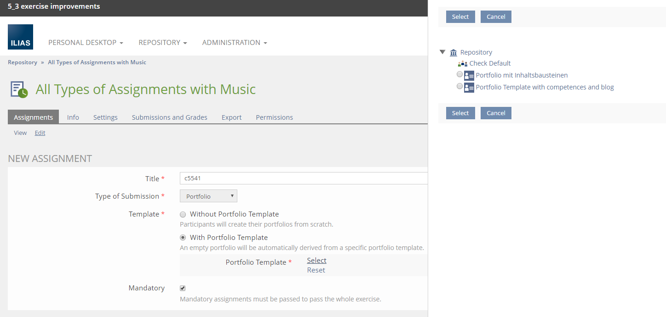The height and width of the screenshot is (317, 666).
Task: Select the Without Portfolio Template radio option
Action: click(x=183, y=214)
